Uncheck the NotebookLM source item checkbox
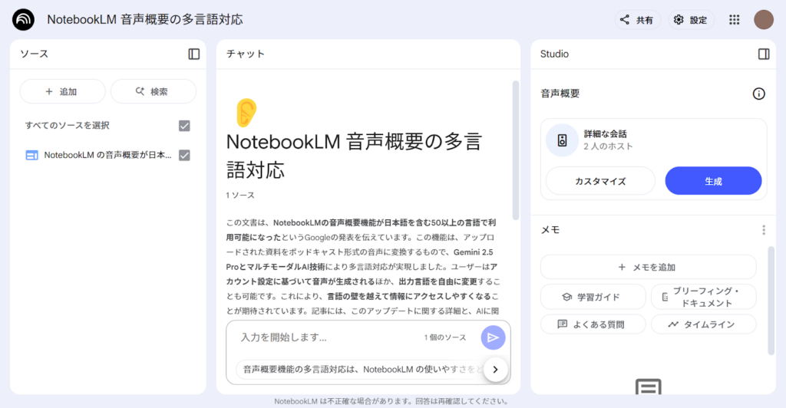786x408 pixels. pyautogui.click(x=184, y=155)
